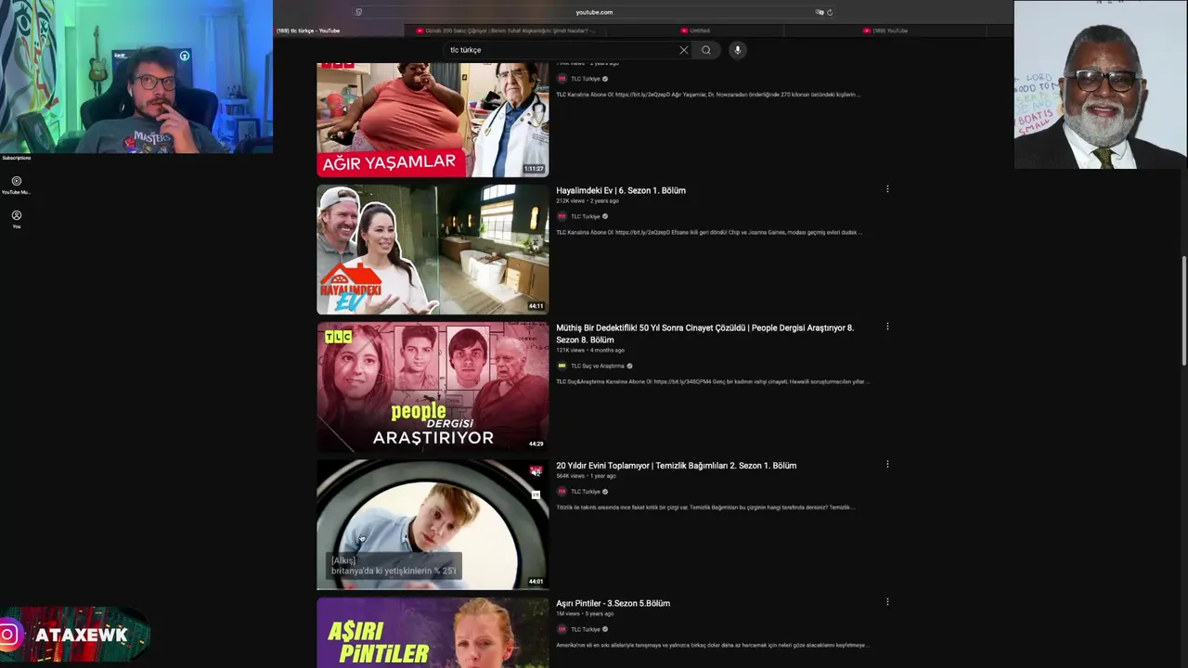Click 1M views • 5 years ago text
1188x668 pixels.
585,613
